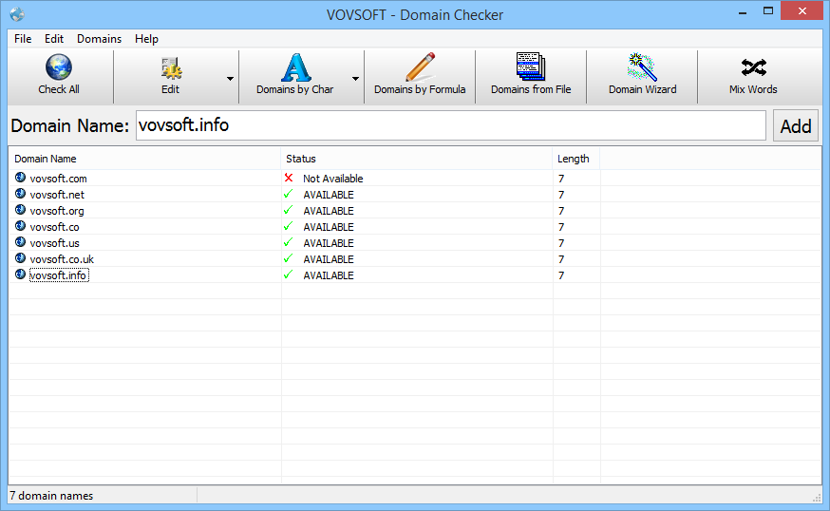Click the '7 domain names' status bar text
The height and width of the screenshot is (511, 830).
(51, 496)
